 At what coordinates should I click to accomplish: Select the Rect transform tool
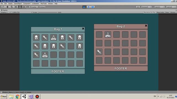point(20,7)
